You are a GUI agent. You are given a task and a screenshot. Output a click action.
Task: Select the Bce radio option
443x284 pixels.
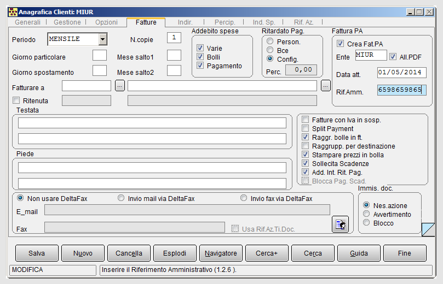270,50
